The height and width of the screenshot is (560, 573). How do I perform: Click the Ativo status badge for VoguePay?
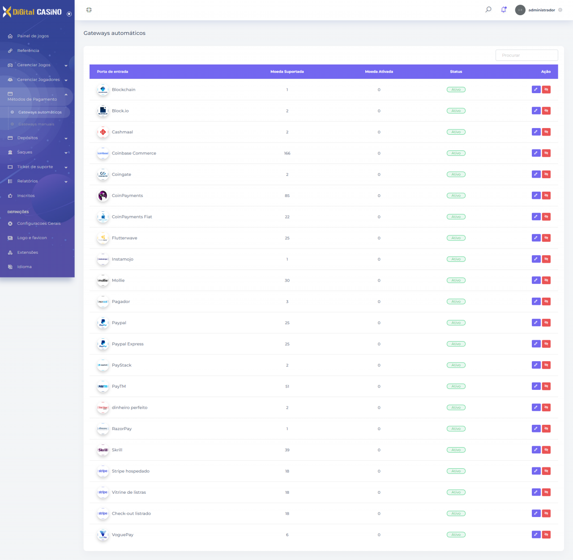click(x=456, y=534)
